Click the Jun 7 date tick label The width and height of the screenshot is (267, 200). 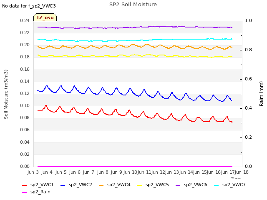[x=88, y=172]
